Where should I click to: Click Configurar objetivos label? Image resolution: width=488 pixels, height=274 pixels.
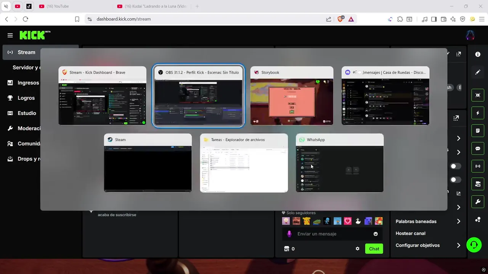pyautogui.click(x=417, y=245)
